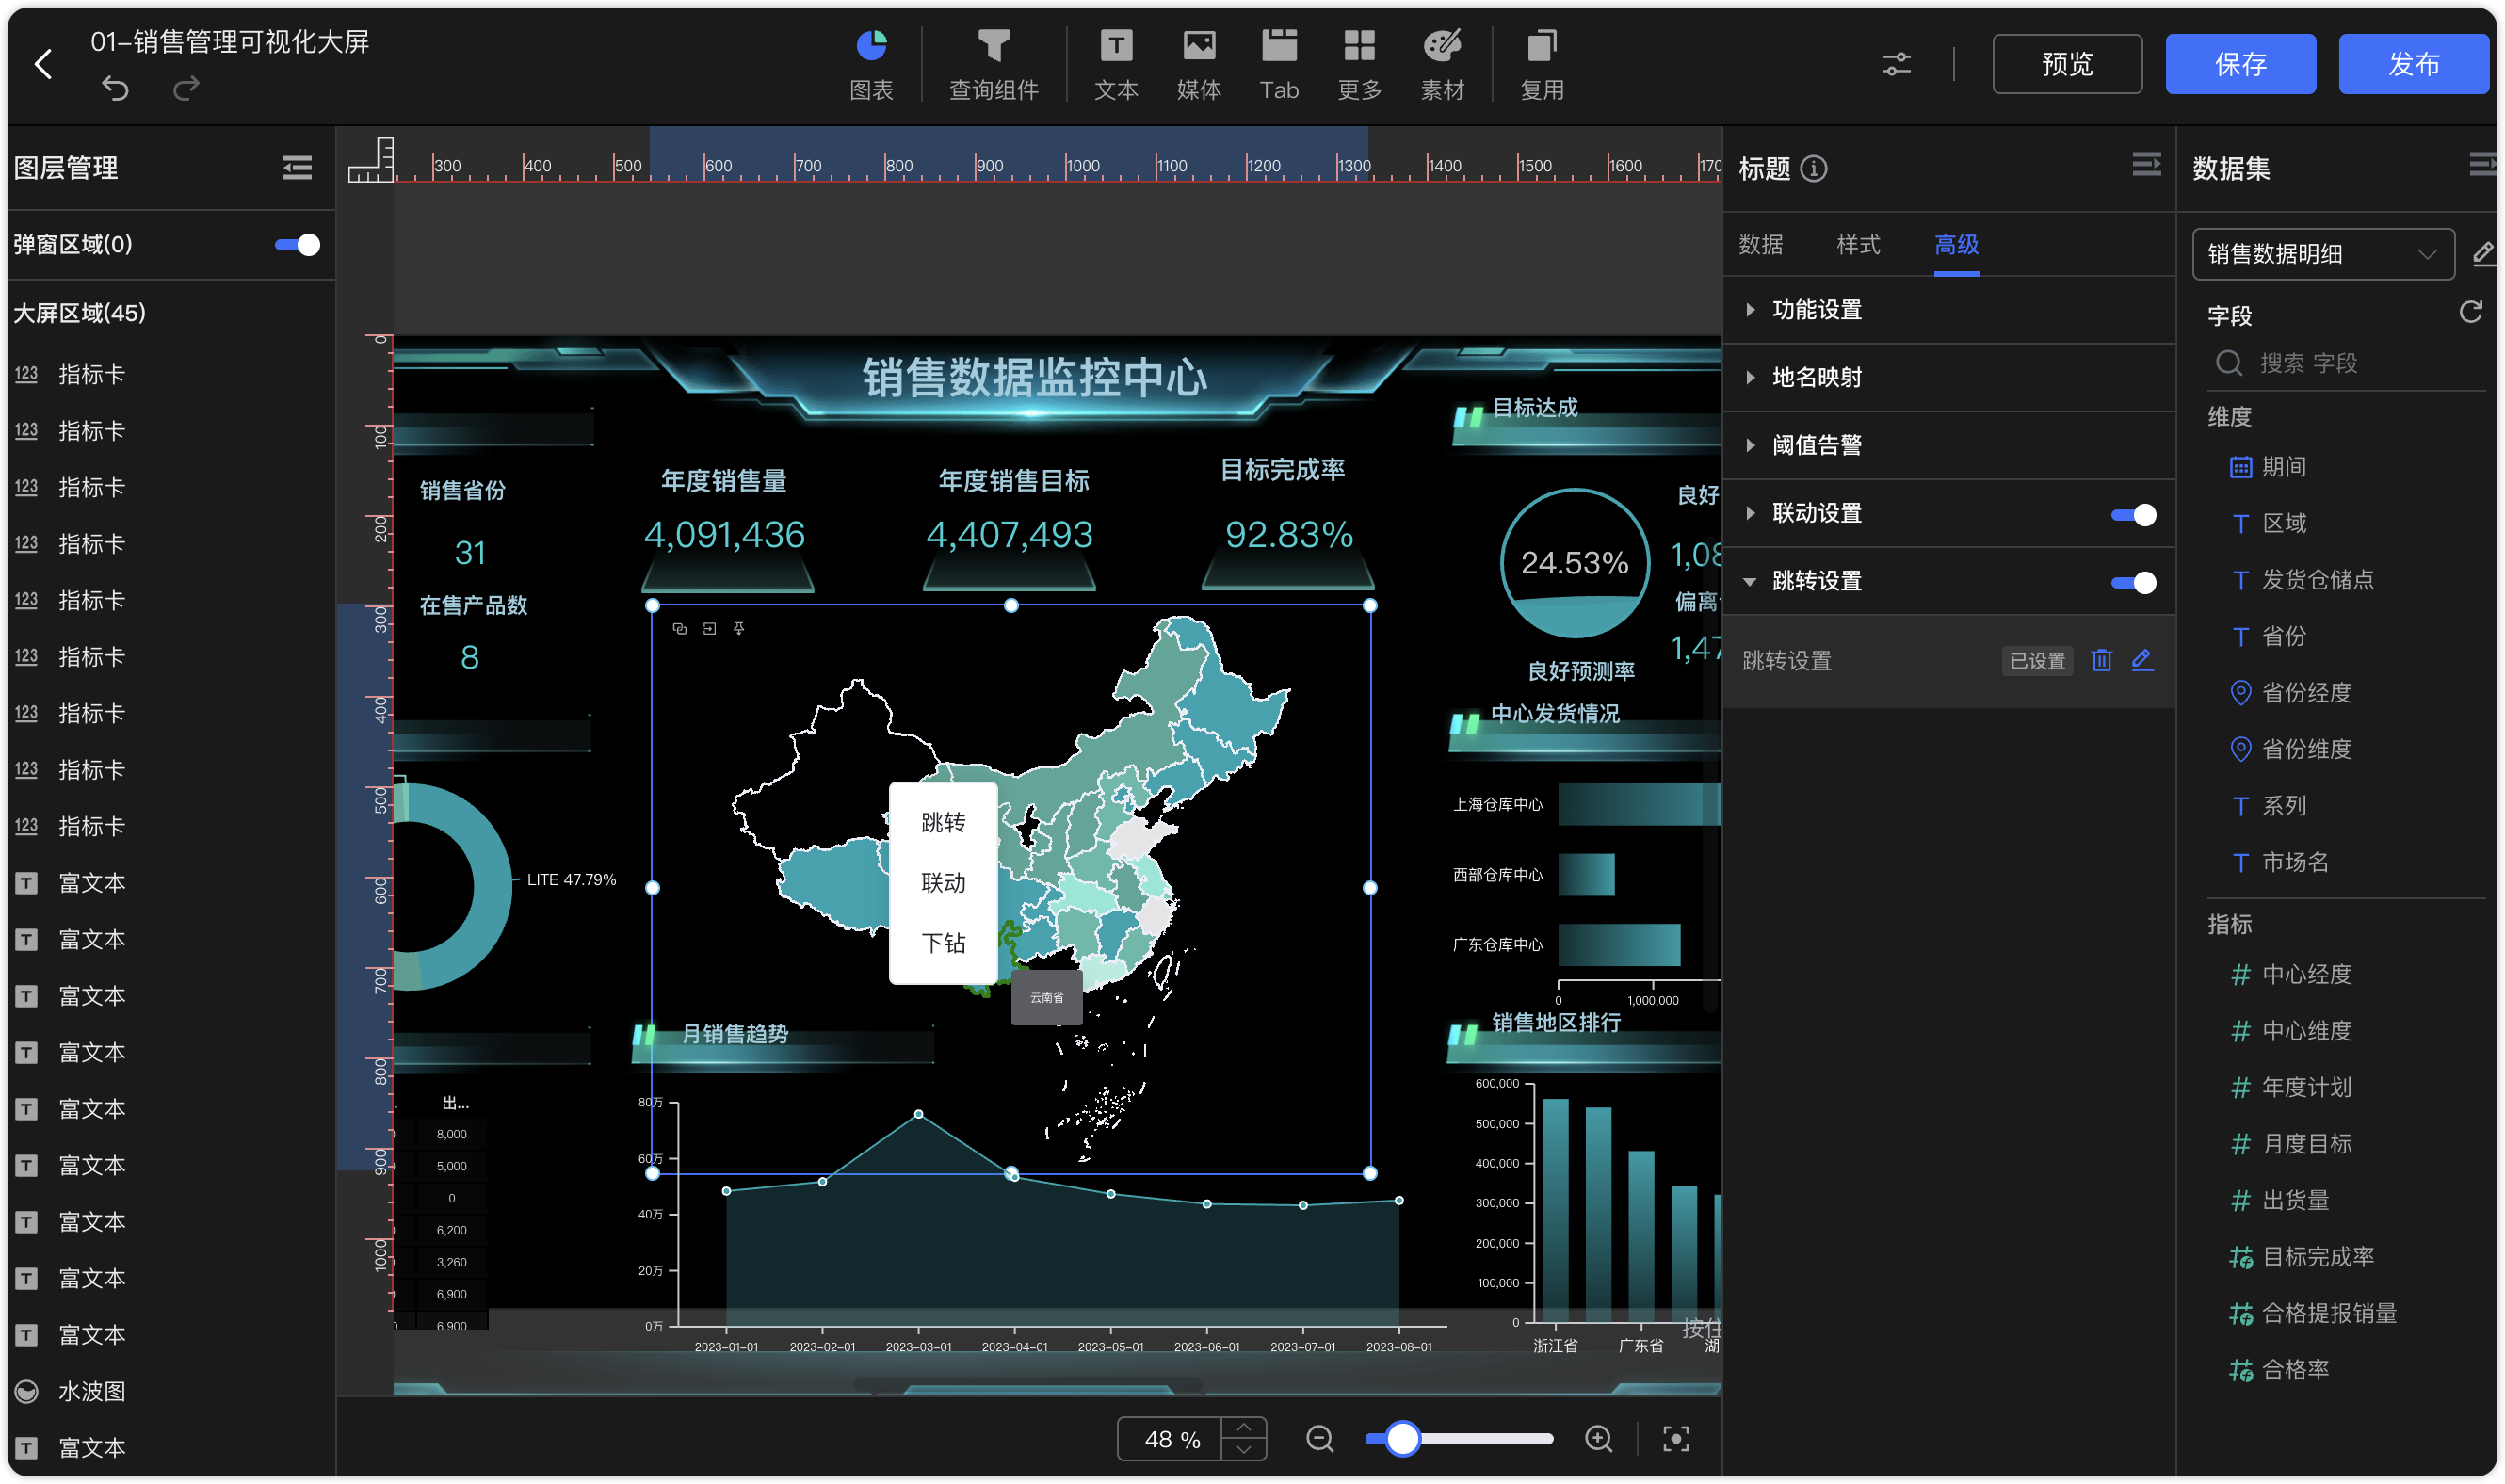Switch to the 高级 tab

click(1956, 245)
